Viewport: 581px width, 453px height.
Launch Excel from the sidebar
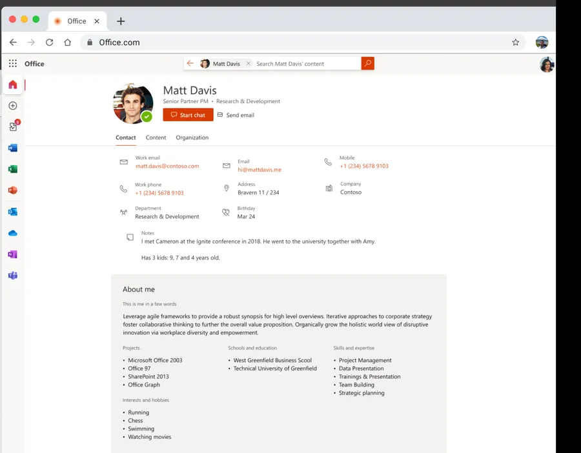coord(13,169)
